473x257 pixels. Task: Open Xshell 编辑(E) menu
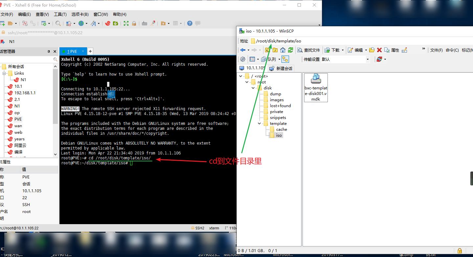[x=24, y=14]
